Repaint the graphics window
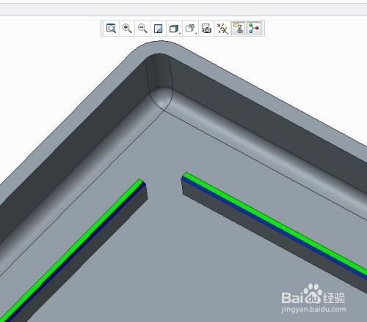 [159, 29]
